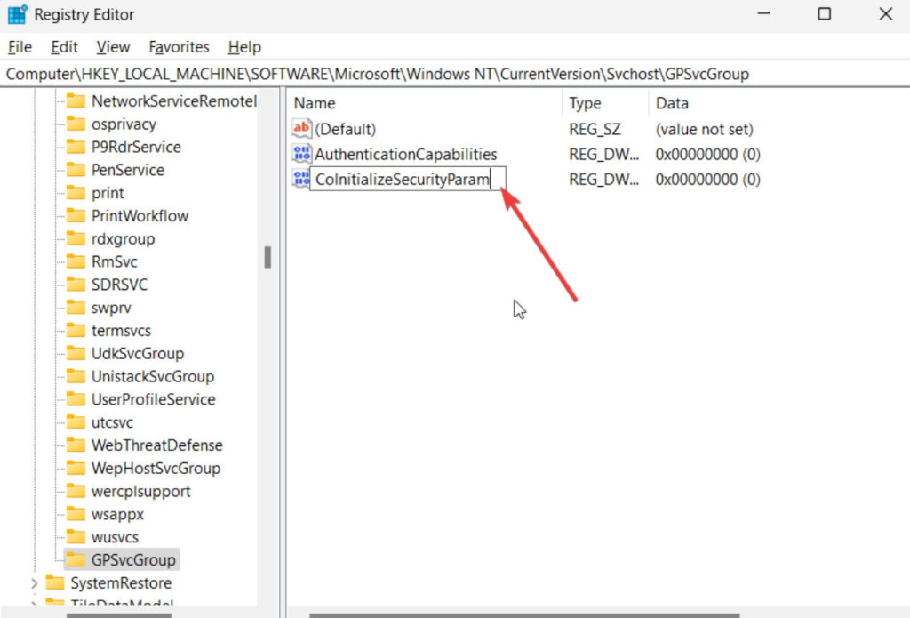Viewport: 910px width, 618px height.
Task: Select the PenService folder icon
Action: pos(76,170)
